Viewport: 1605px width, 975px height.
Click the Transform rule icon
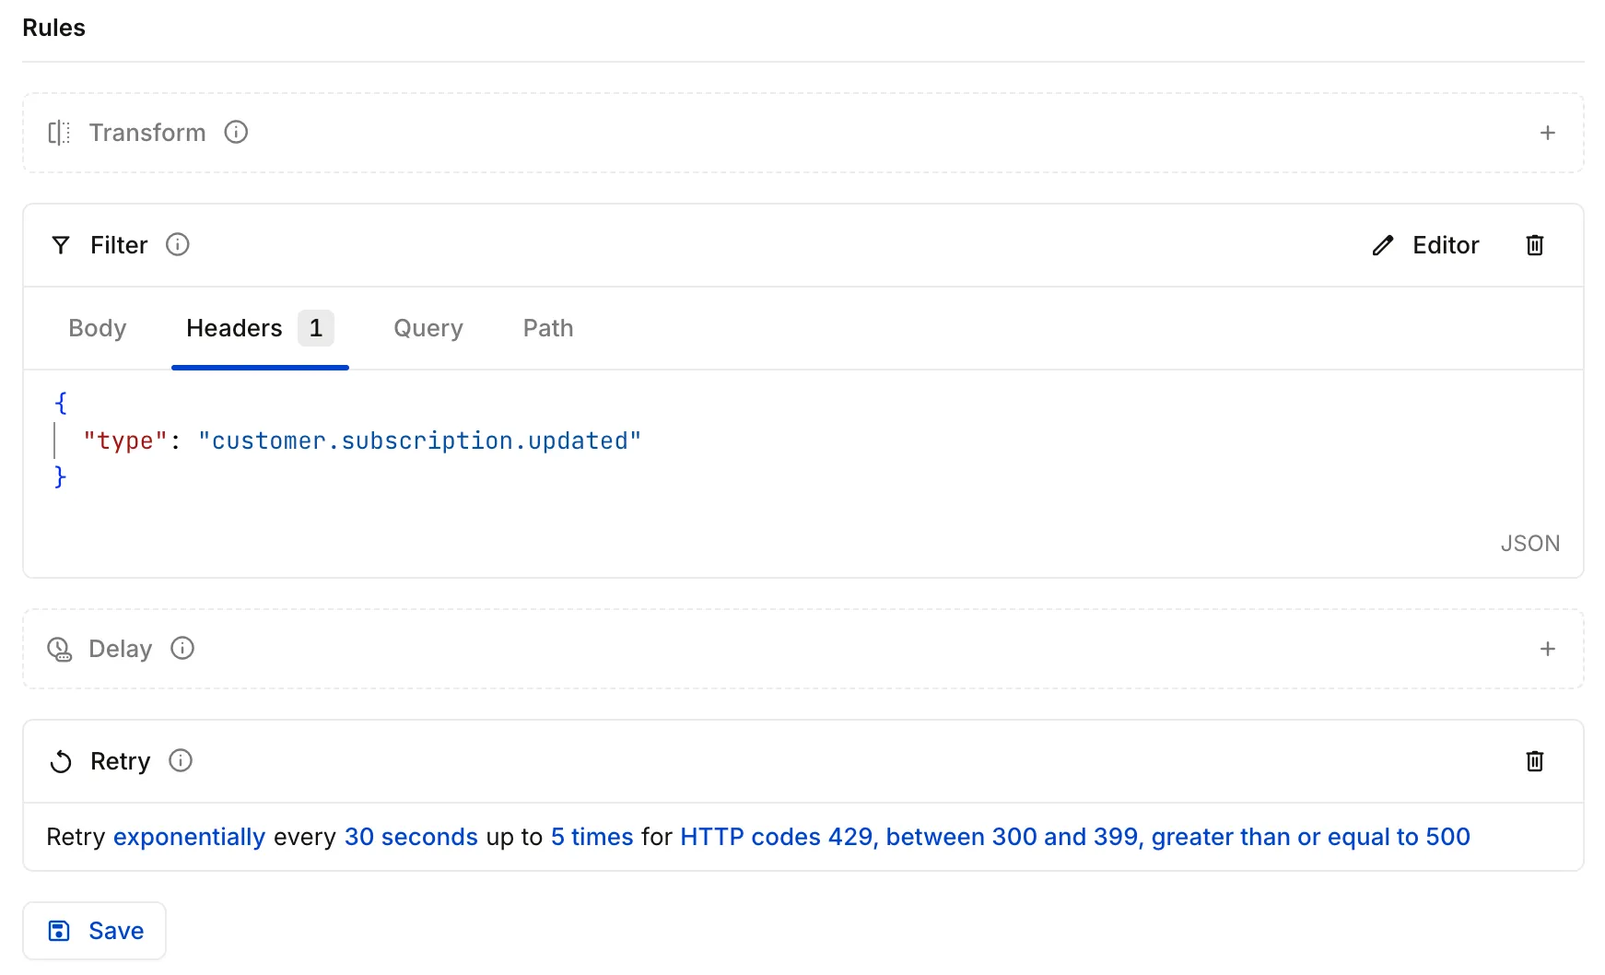59,133
